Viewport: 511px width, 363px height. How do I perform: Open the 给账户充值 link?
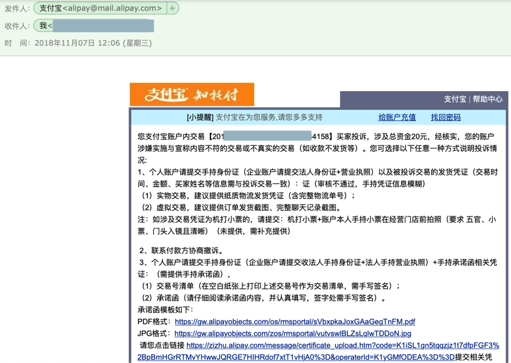(x=397, y=117)
